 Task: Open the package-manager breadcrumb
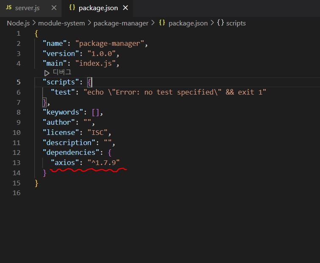121,23
